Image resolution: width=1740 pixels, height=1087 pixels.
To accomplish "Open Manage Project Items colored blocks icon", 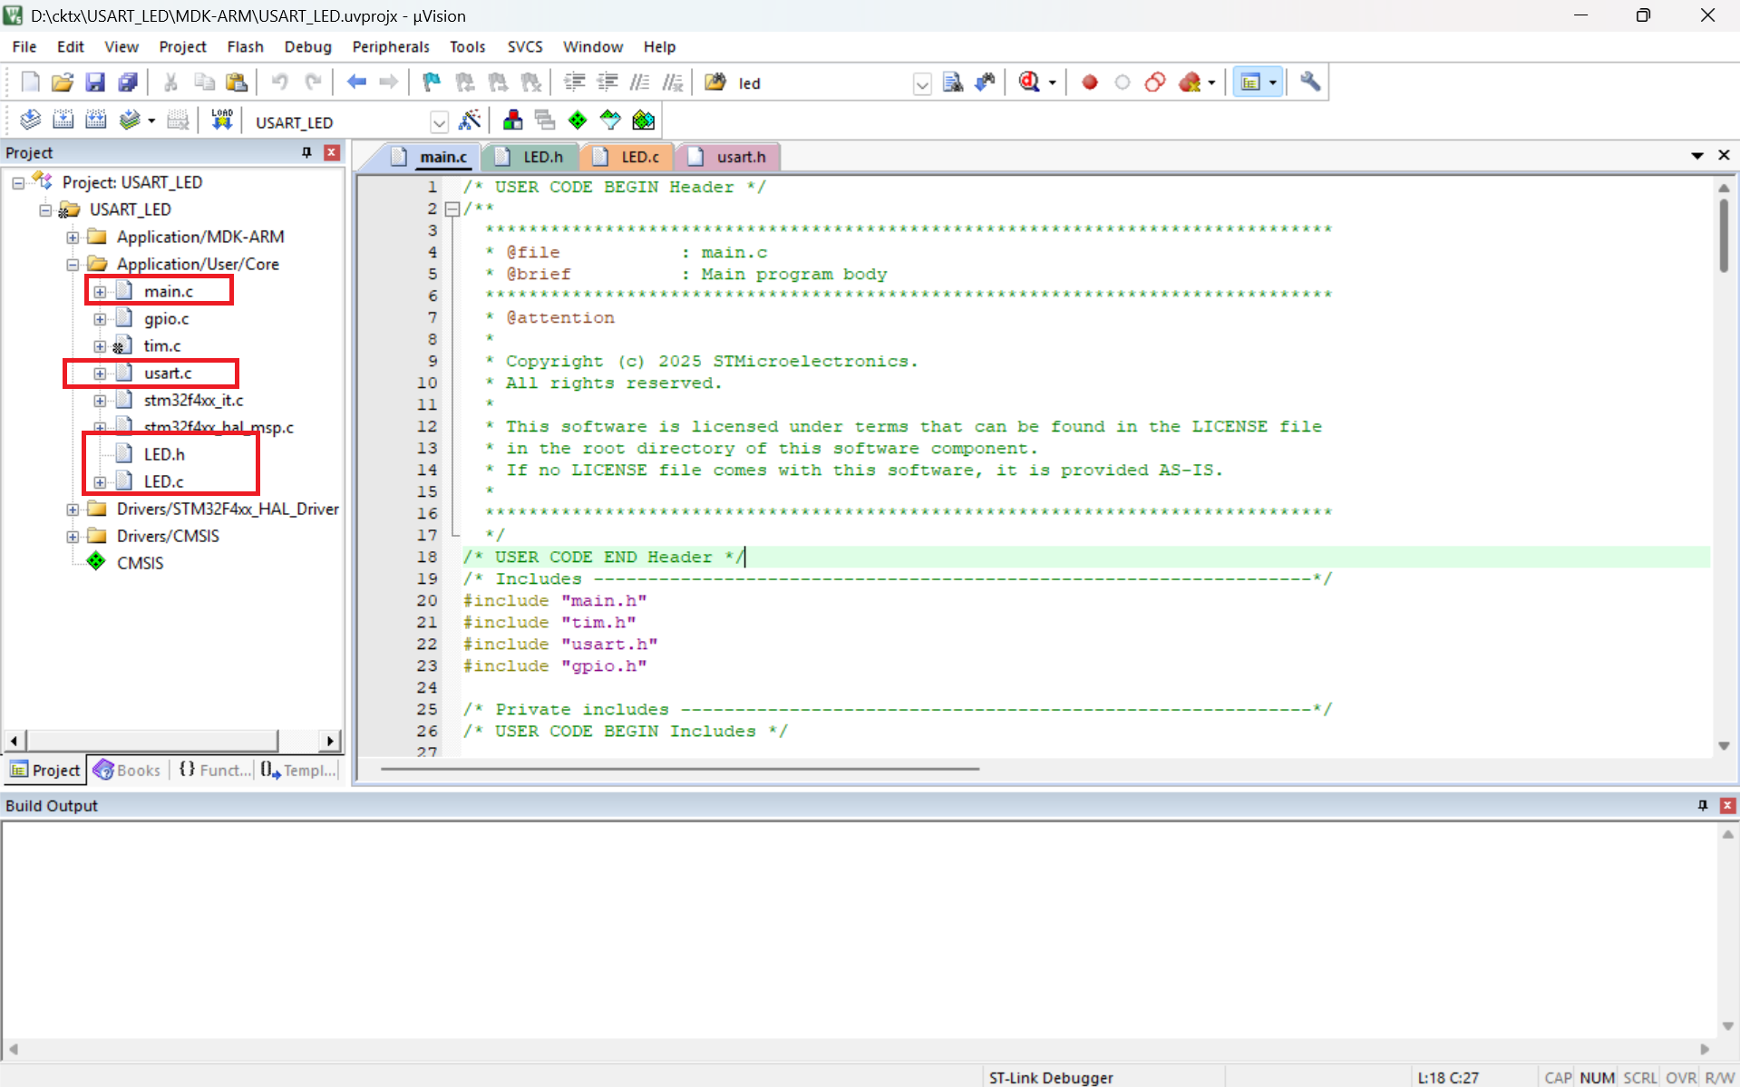I will 512,120.
